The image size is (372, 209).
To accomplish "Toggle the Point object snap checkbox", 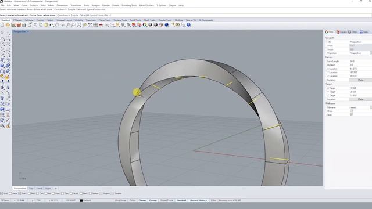I will pyautogui.click(x=20, y=193).
